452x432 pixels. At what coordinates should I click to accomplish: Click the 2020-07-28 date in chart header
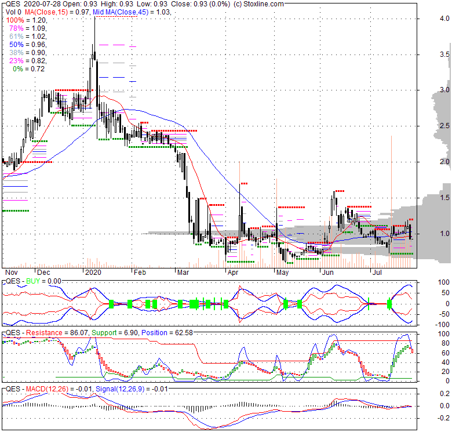pos(42,4)
